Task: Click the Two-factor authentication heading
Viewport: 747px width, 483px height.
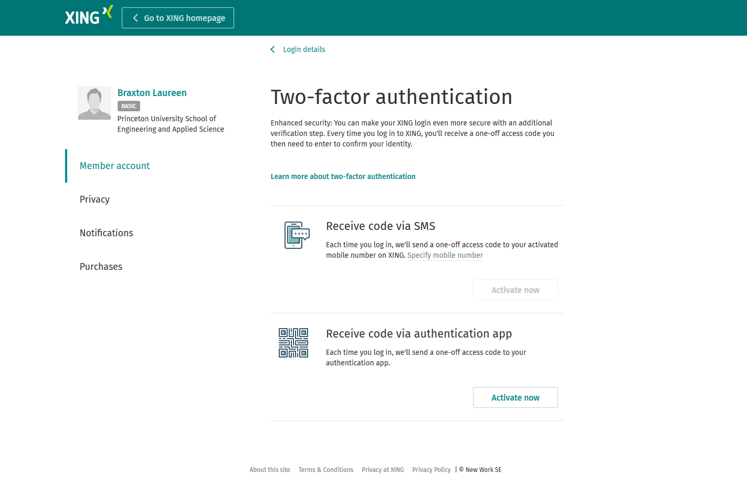Action: (391, 97)
